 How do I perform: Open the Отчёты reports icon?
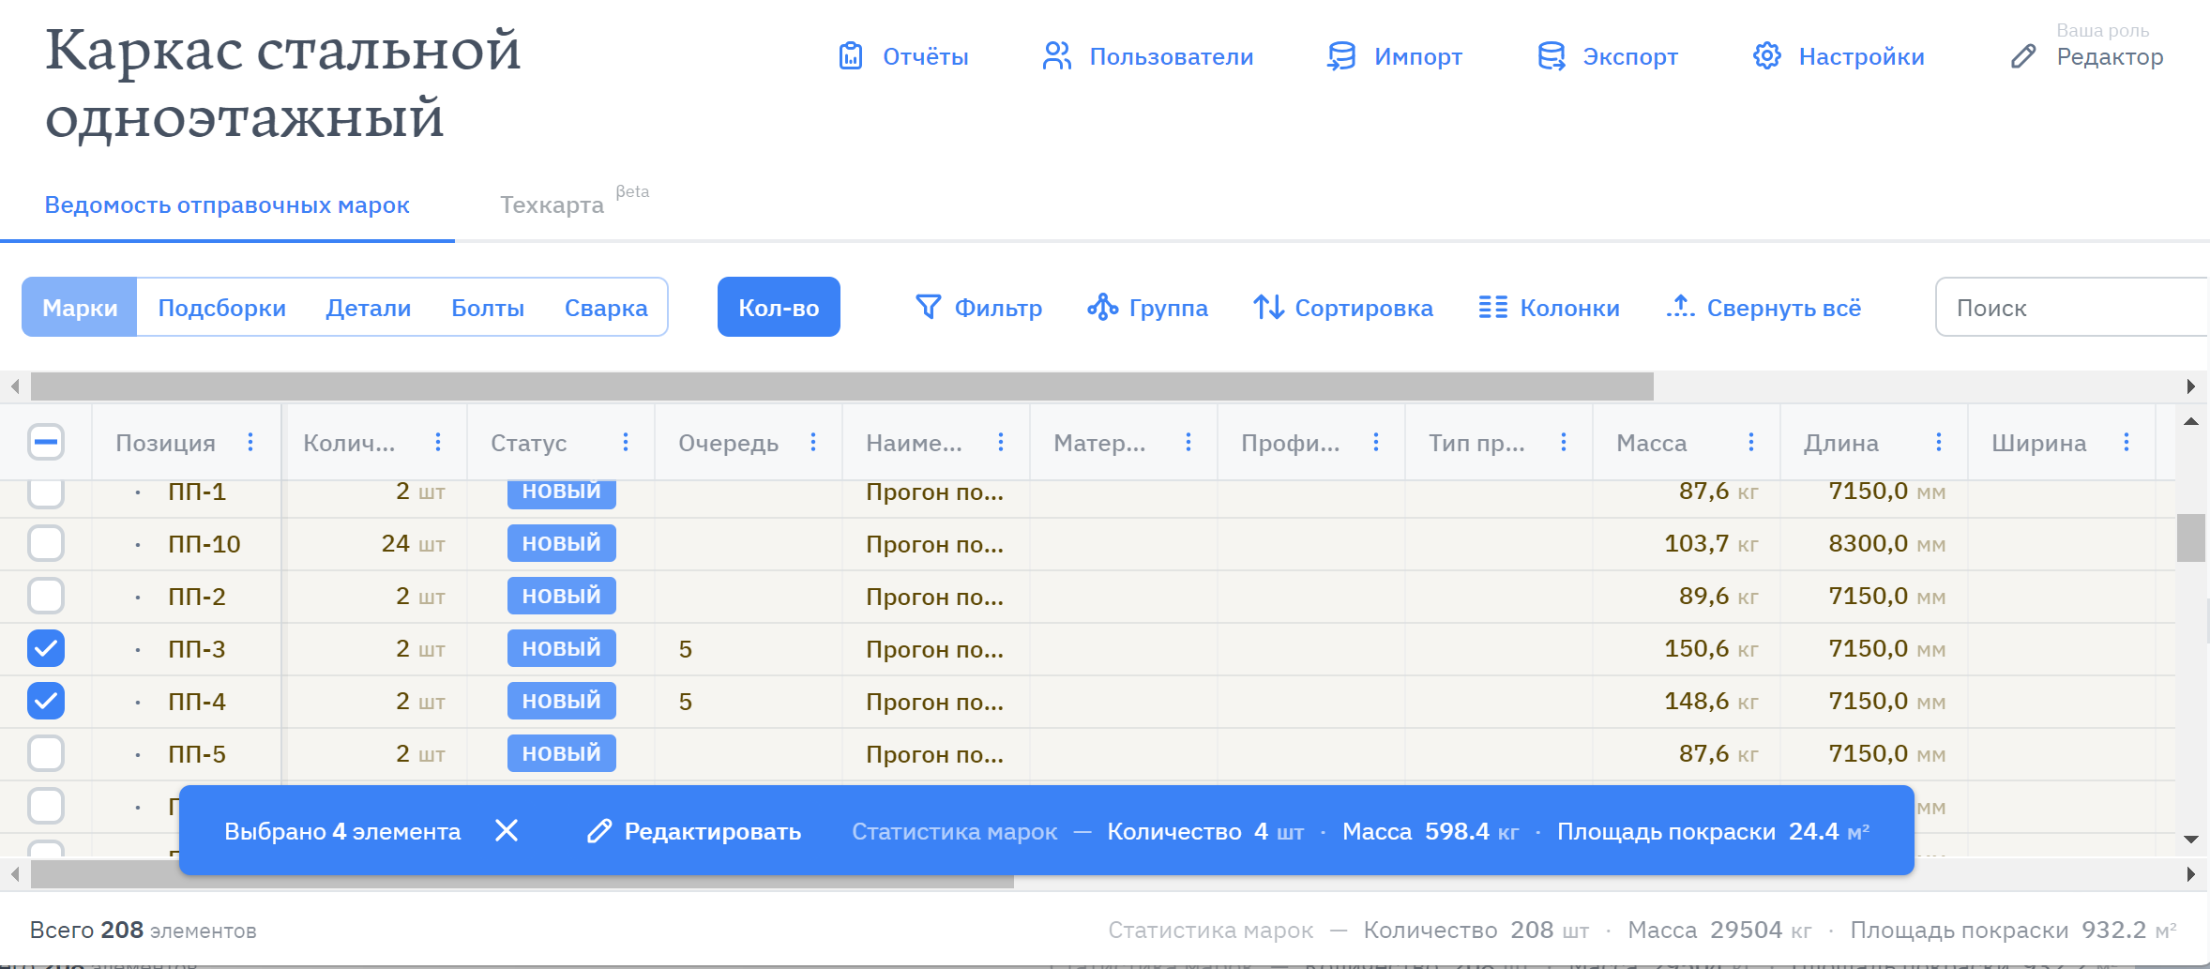pos(851,56)
